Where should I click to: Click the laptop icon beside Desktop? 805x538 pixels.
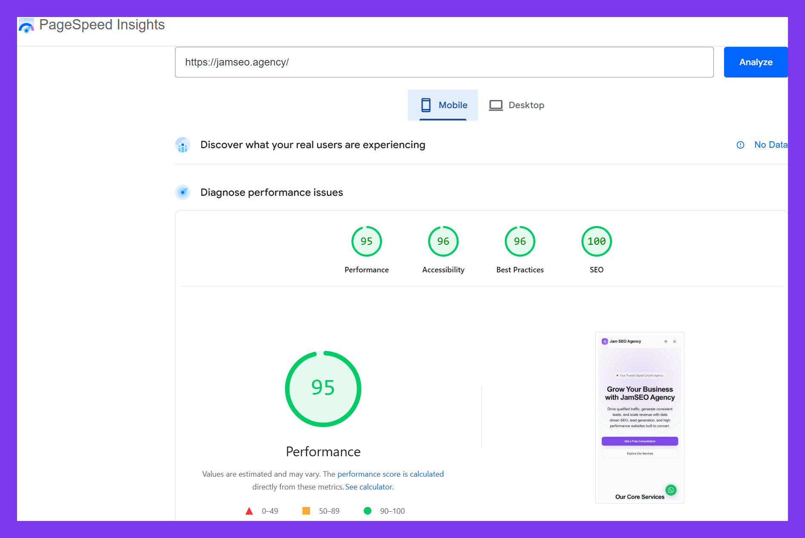pyautogui.click(x=496, y=105)
